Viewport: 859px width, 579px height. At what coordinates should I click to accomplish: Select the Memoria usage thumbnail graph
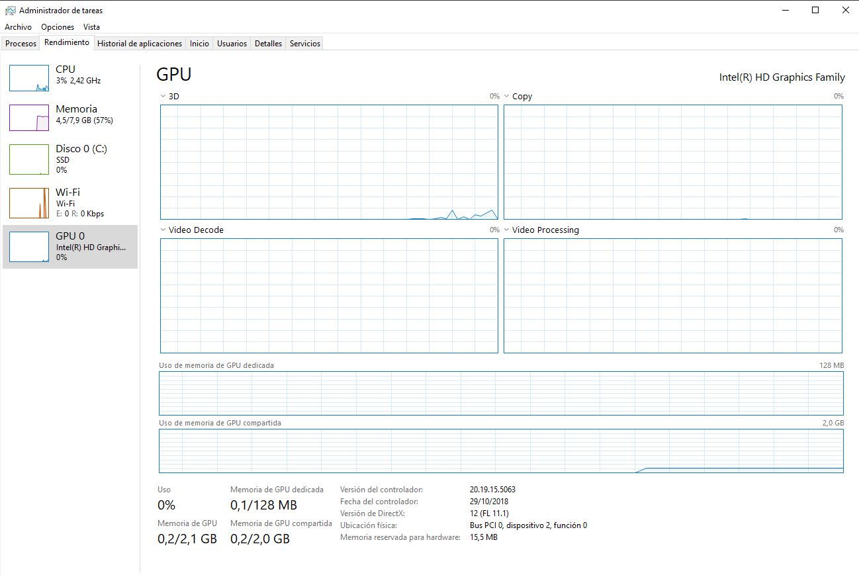coord(29,118)
